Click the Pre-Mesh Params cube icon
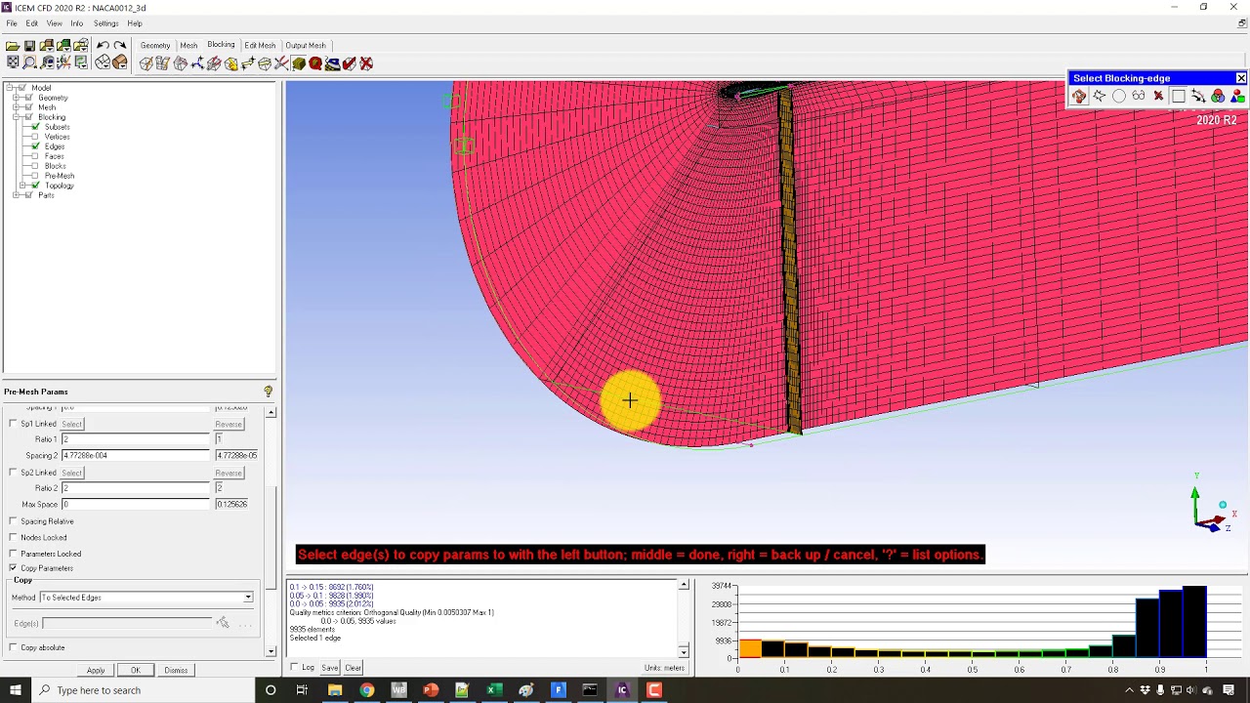1250x703 pixels. pyautogui.click(x=299, y=63)
